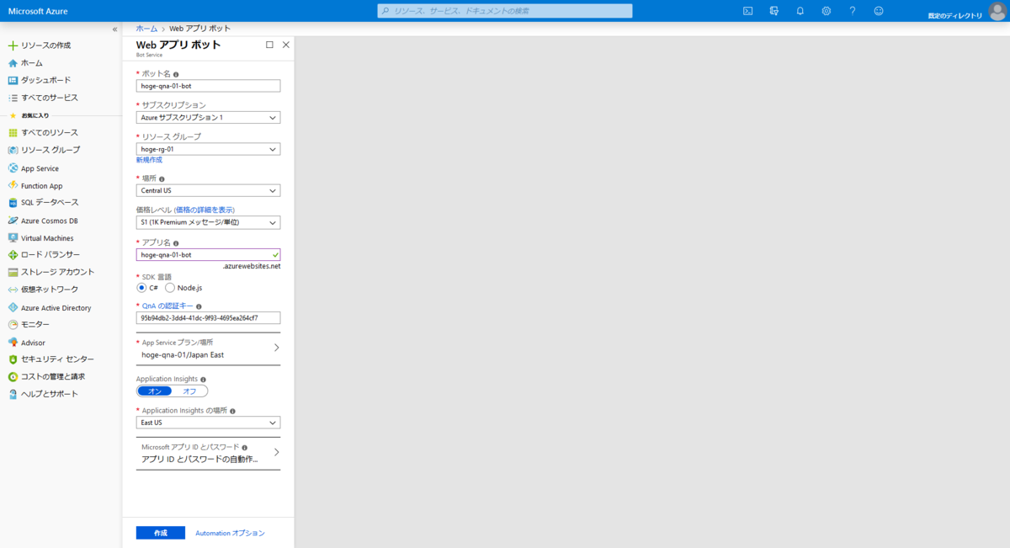The height and width of the screenshot is (548, 1010).
Task: Click the view pricing details link
Action: (205, 210)
